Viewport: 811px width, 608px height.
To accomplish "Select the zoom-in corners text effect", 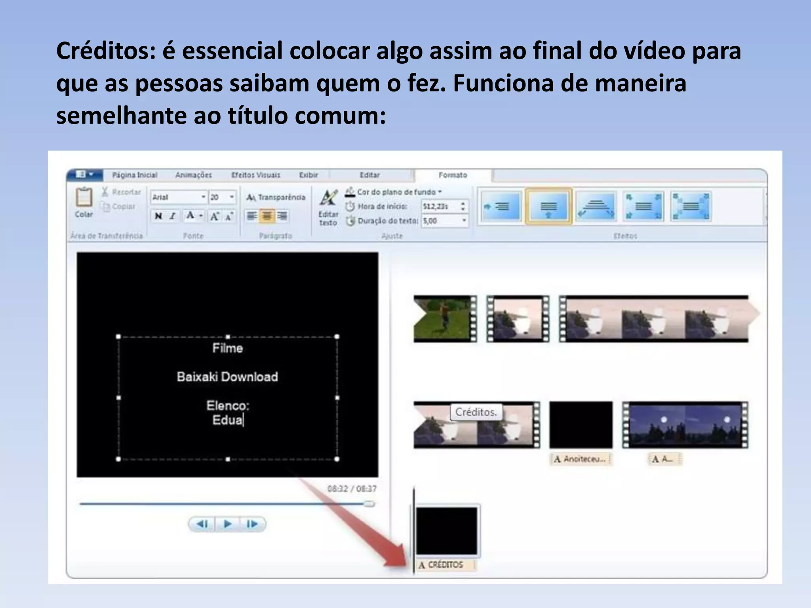I will pyautogui.click(x=643, y=207).
